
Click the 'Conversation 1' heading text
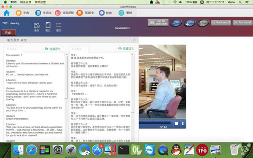(14, 55)
